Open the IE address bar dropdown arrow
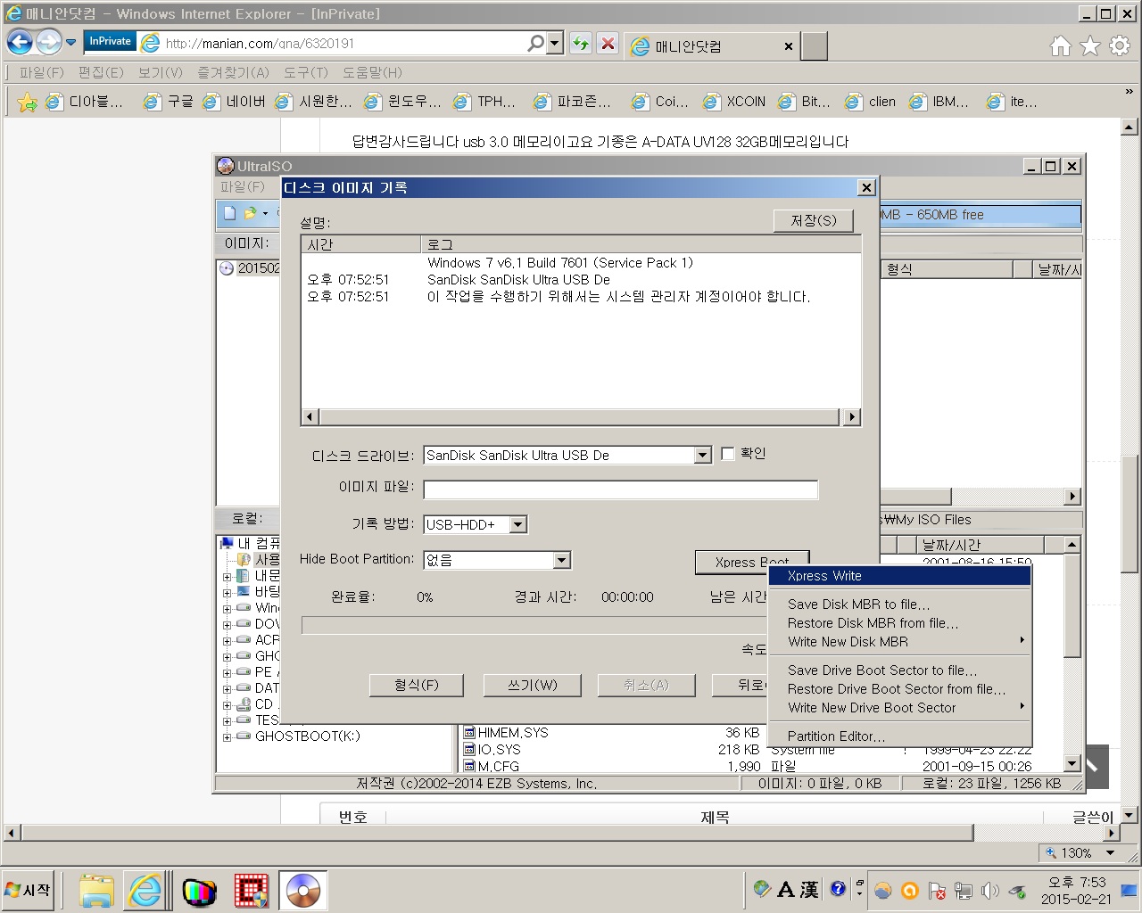Viewport: 1142px width, 913px height. (555, 43)
